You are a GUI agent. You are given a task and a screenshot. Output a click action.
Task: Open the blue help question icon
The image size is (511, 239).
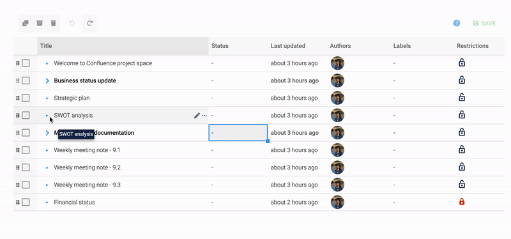click(457, 23)
